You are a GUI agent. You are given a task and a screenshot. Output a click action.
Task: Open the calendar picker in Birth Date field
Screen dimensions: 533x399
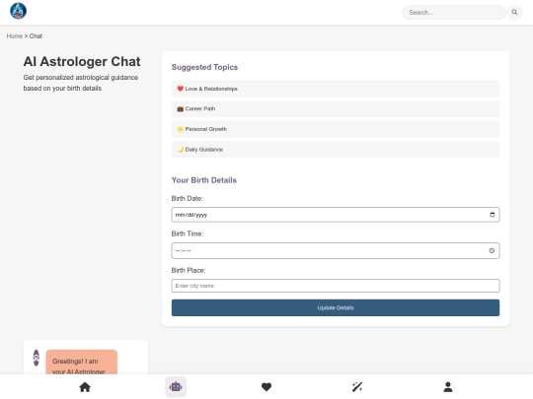(x=492, y=215)
